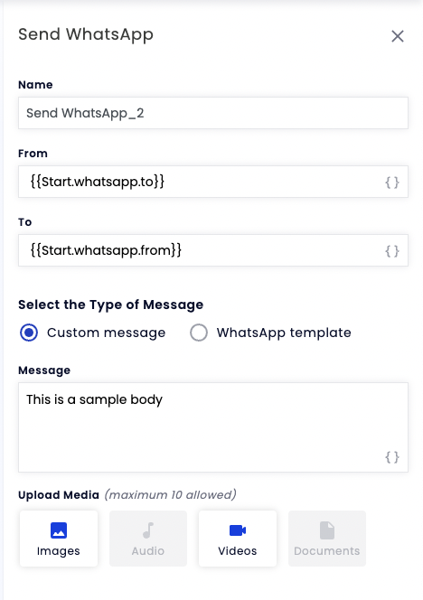Click the camera icon on Videos tile

coord(238,530)
